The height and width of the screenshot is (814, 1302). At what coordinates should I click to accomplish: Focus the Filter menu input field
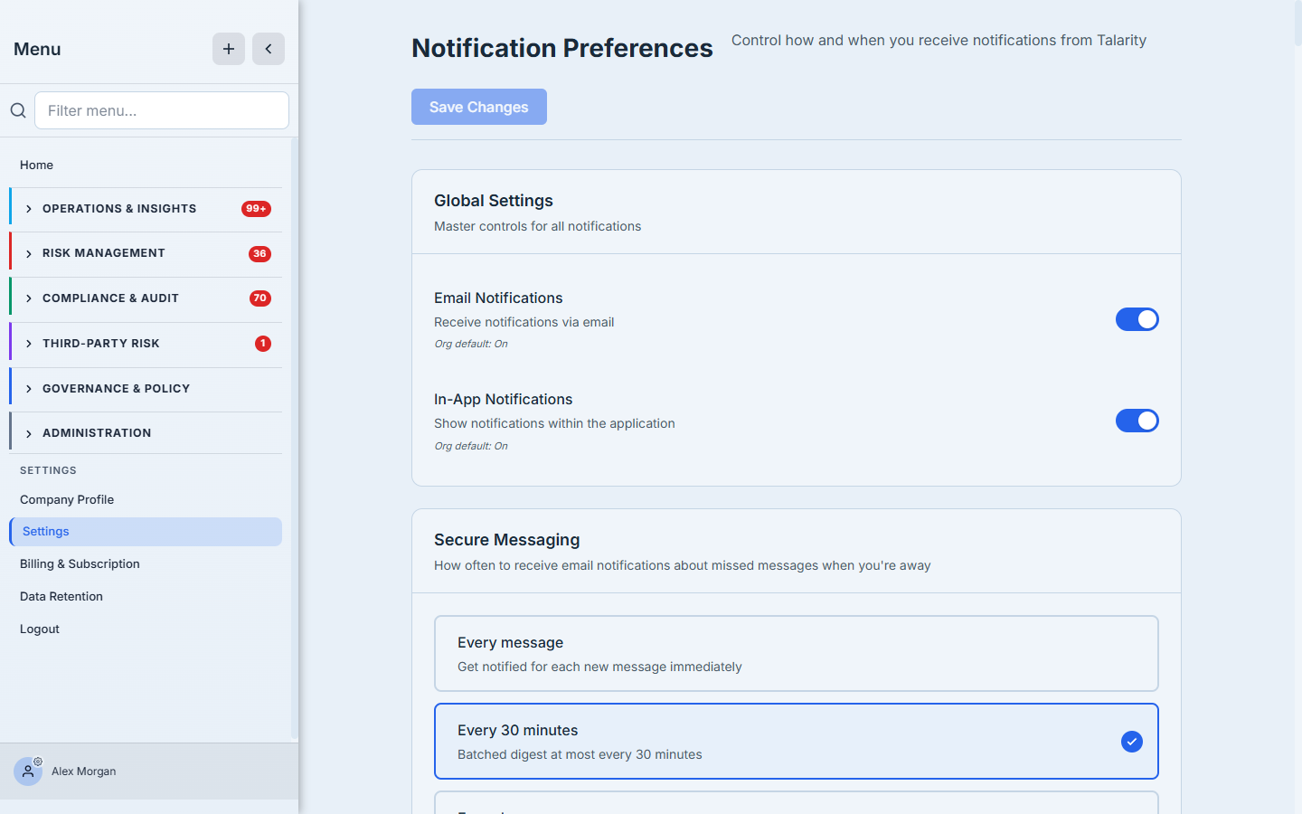tap(162, 110)
